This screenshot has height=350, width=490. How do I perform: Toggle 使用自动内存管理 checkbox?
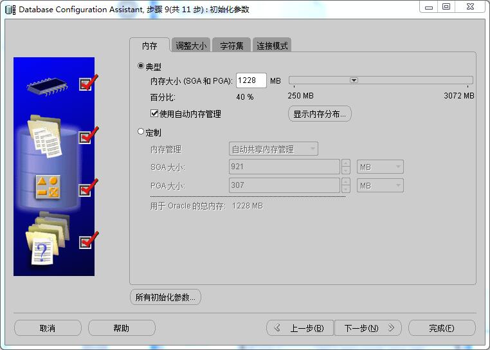tap(154, 113)
